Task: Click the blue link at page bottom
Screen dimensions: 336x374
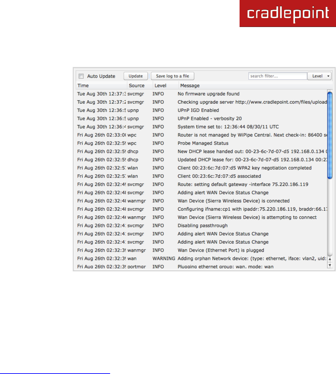Action: point(55,373)
